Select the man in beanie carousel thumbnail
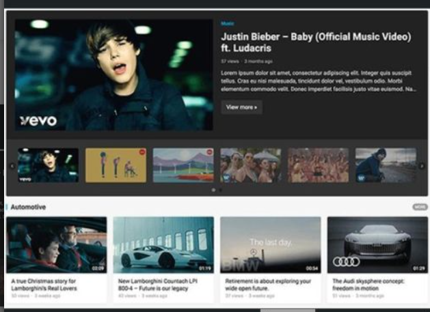This screenshot has height=312, width=430. 386,165
